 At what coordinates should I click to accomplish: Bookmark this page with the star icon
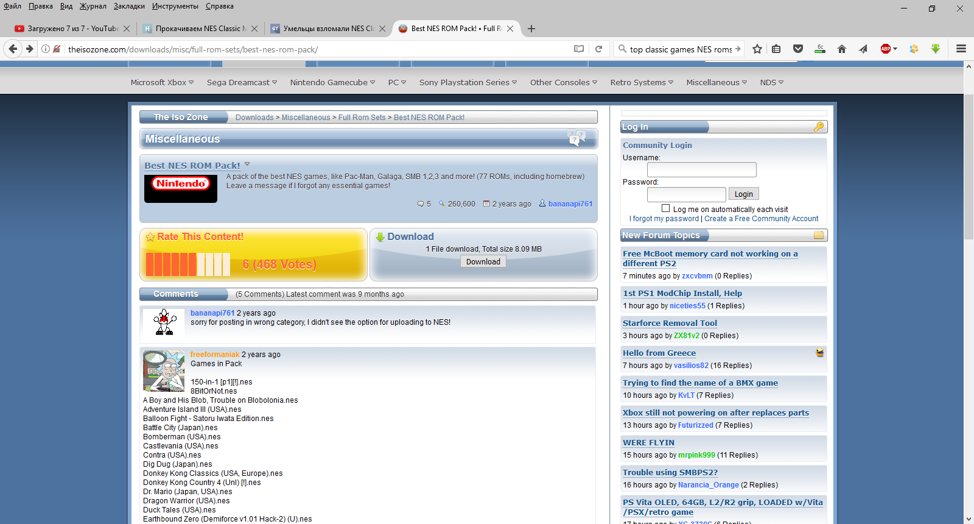[x=757, y=49]
